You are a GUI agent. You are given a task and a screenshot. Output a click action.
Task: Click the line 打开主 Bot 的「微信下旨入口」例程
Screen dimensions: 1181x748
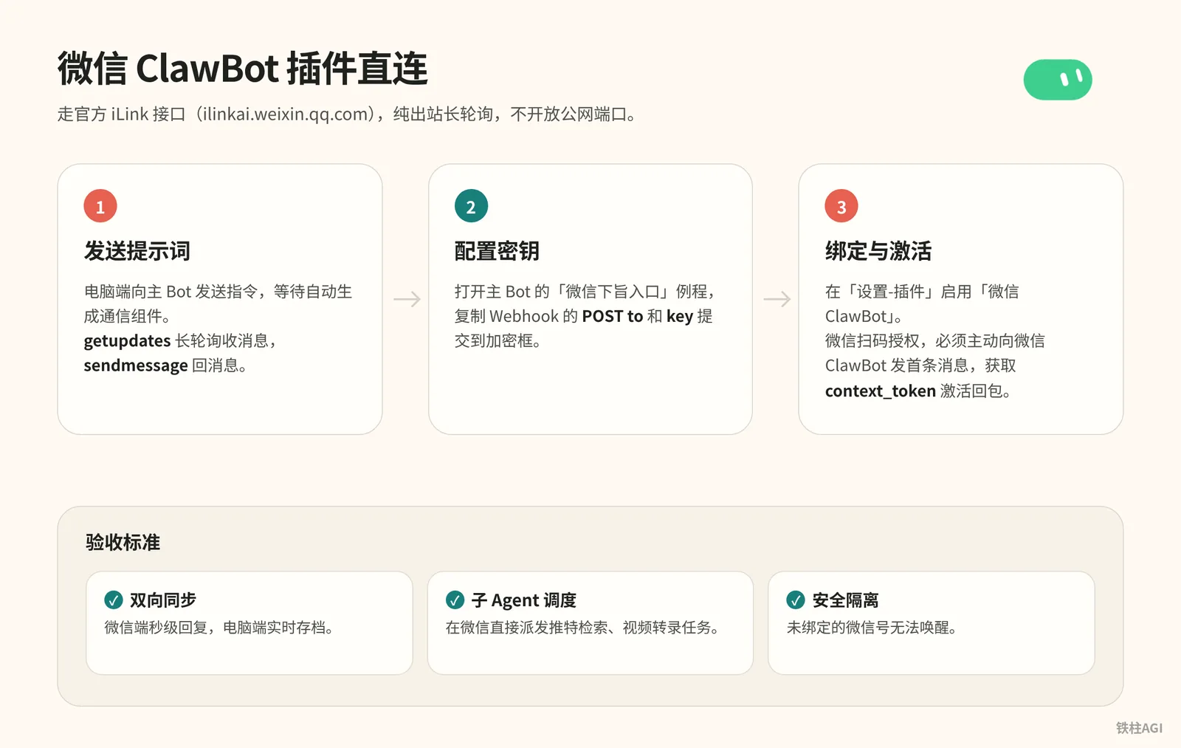pyautogui.click(x=586, y=292)
